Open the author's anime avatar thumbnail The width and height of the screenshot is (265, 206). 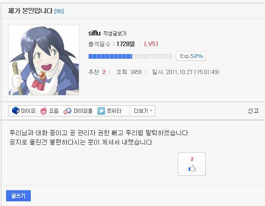coord(44,60)
